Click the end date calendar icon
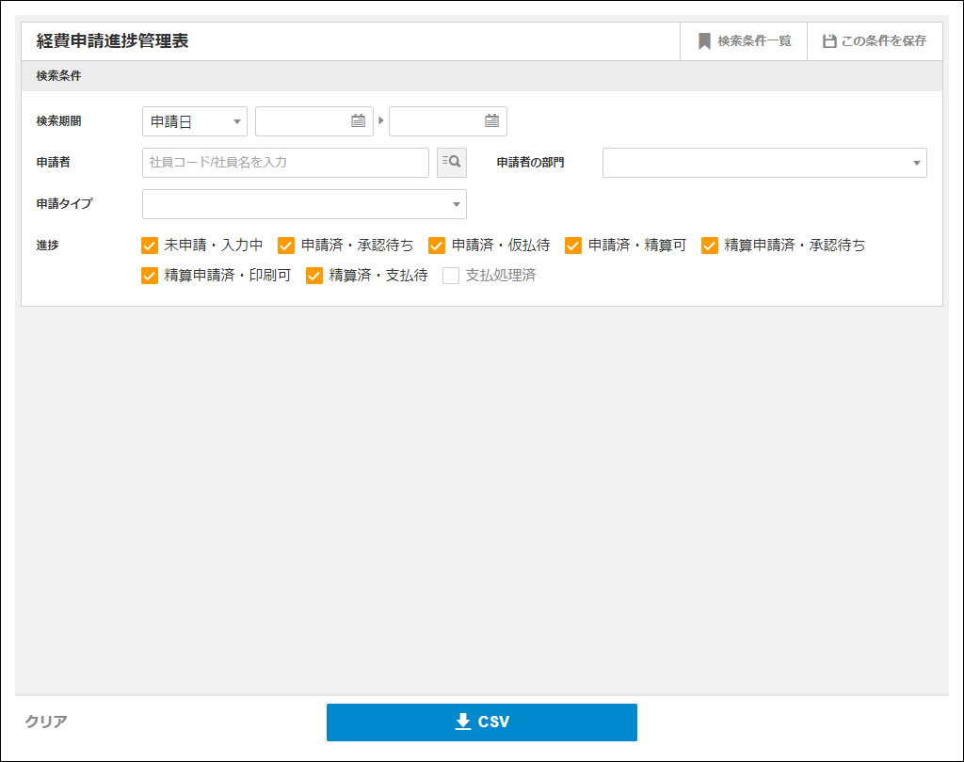The height and width of the screenshot is (762, 964). click(x=491, y=120)
